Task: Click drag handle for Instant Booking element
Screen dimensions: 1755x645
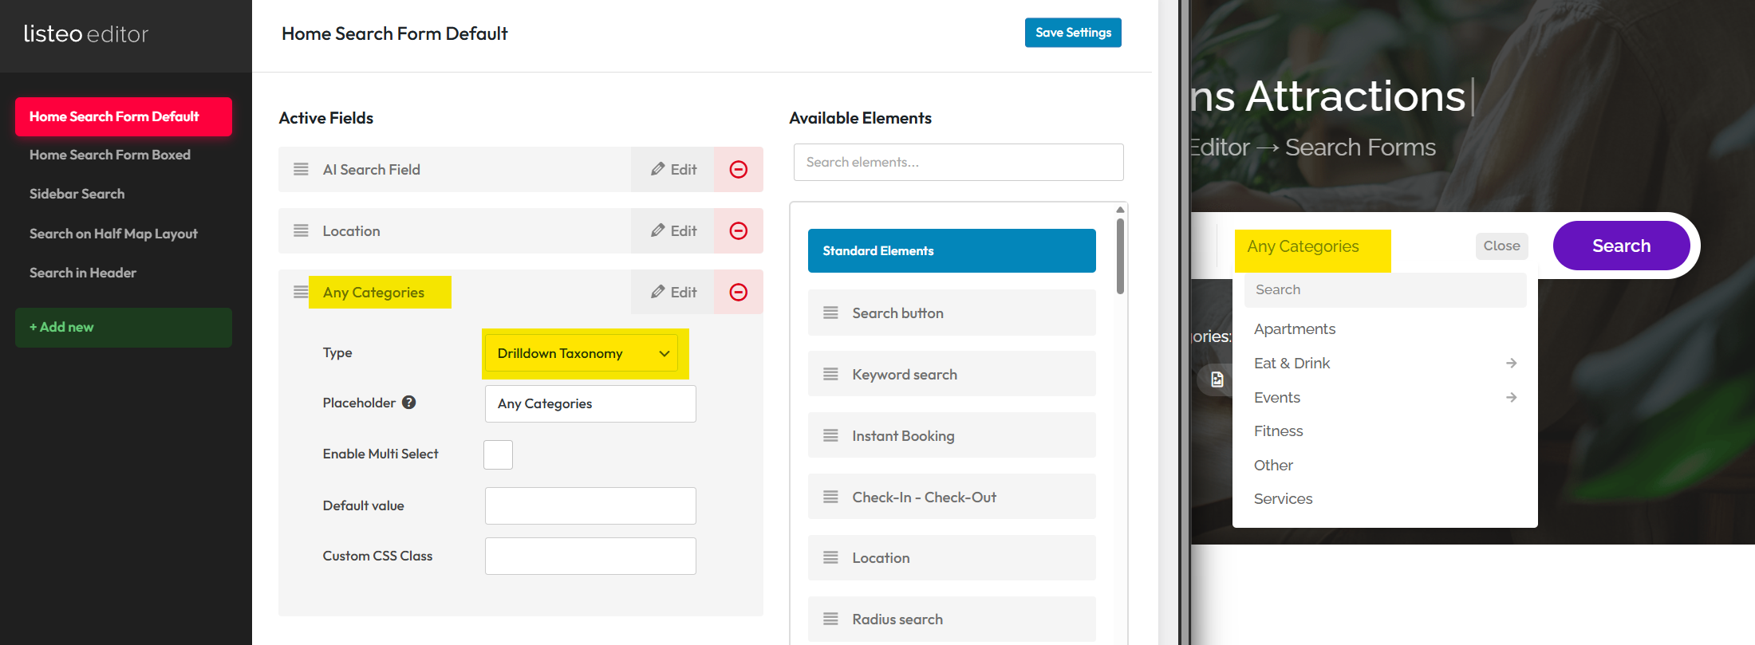Action: tap(830, 435)
